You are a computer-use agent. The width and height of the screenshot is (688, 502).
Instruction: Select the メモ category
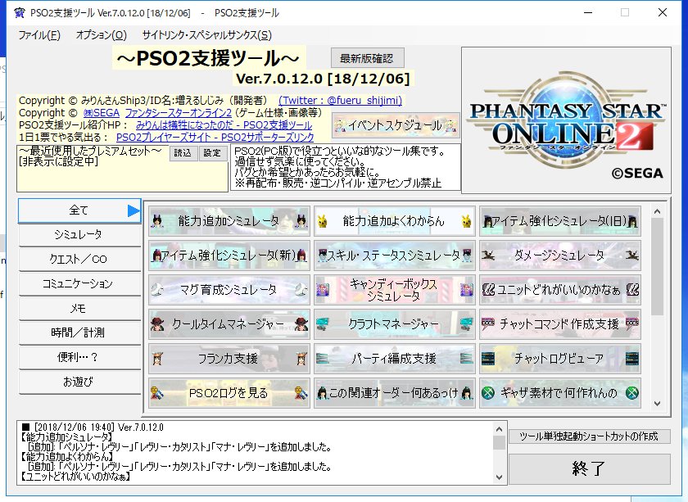(x=79, y=309)
